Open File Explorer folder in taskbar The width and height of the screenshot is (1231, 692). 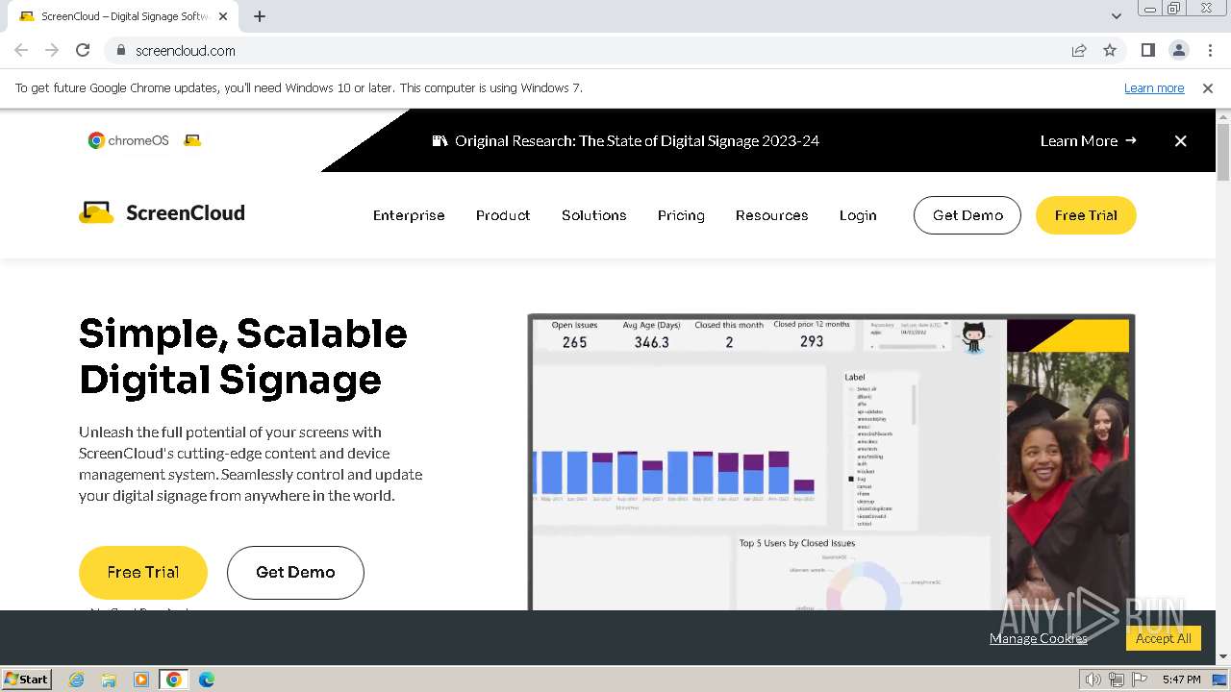pos(109,680)
